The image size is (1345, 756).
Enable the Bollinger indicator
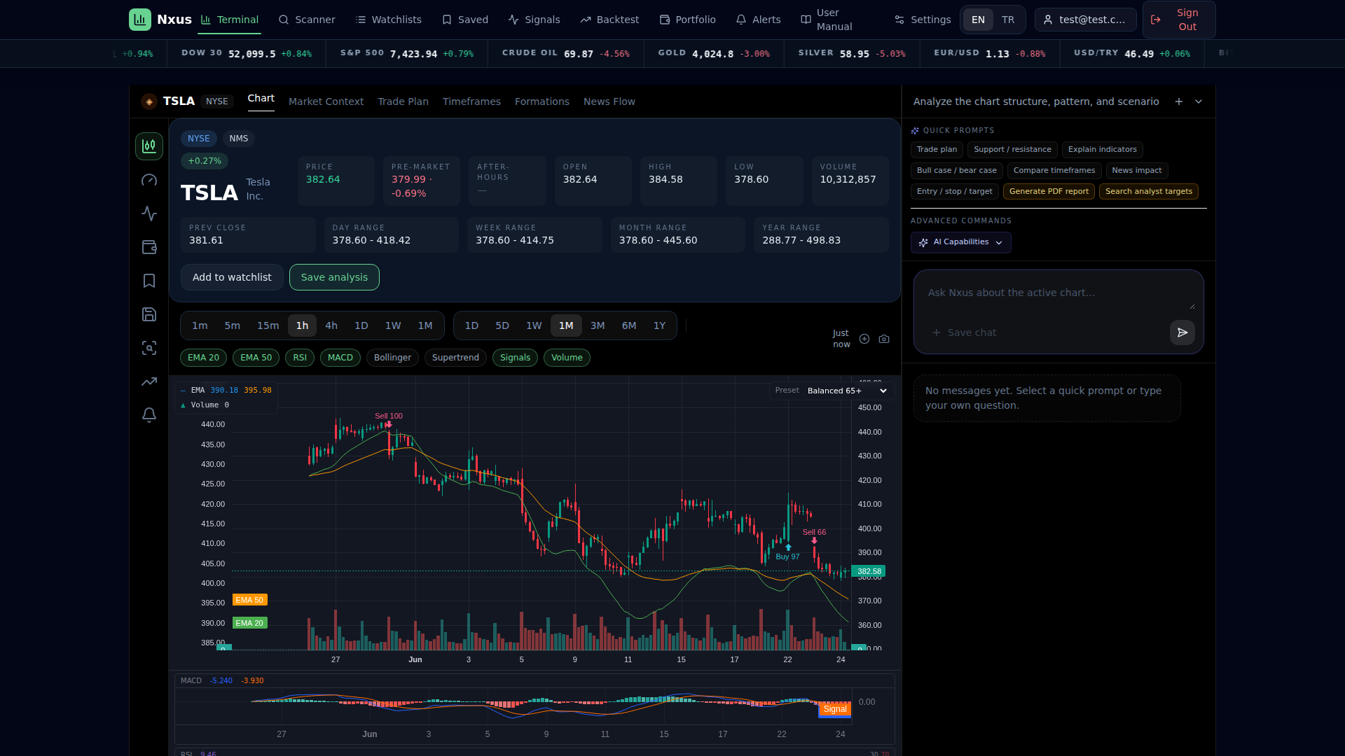tap(392, 358)
